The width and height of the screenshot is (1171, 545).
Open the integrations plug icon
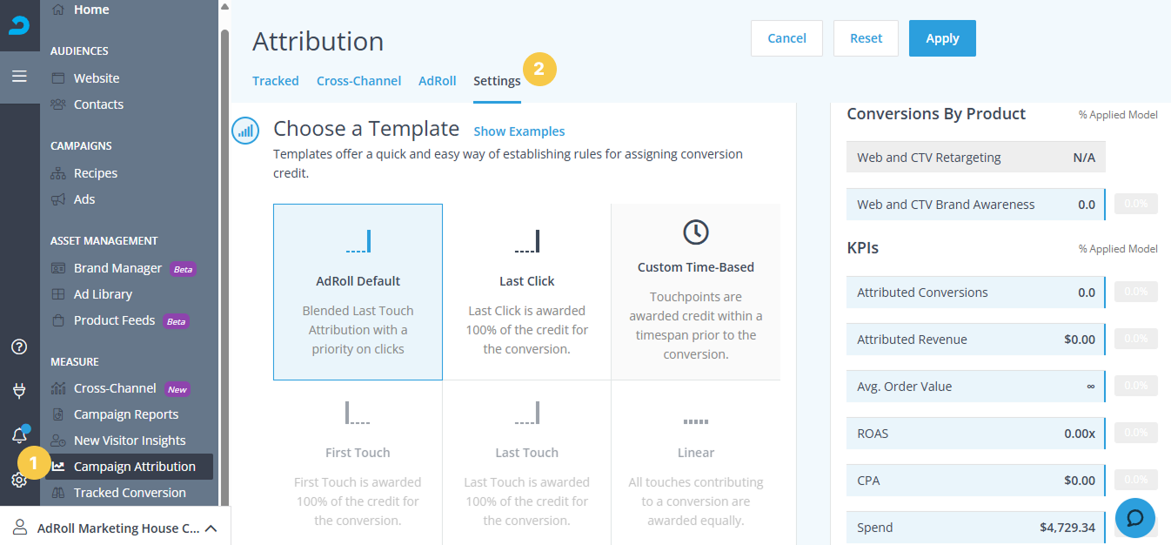[x=19, y=391]
